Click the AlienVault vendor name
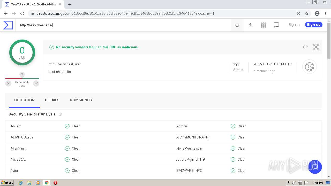This screenshot has height=186, width=331. pos(18,148)
